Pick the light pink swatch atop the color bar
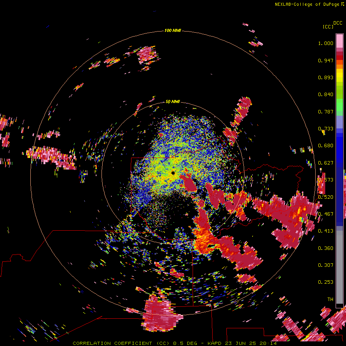The height and width of the screenshot is (346, 346). (x=339, y=41)
